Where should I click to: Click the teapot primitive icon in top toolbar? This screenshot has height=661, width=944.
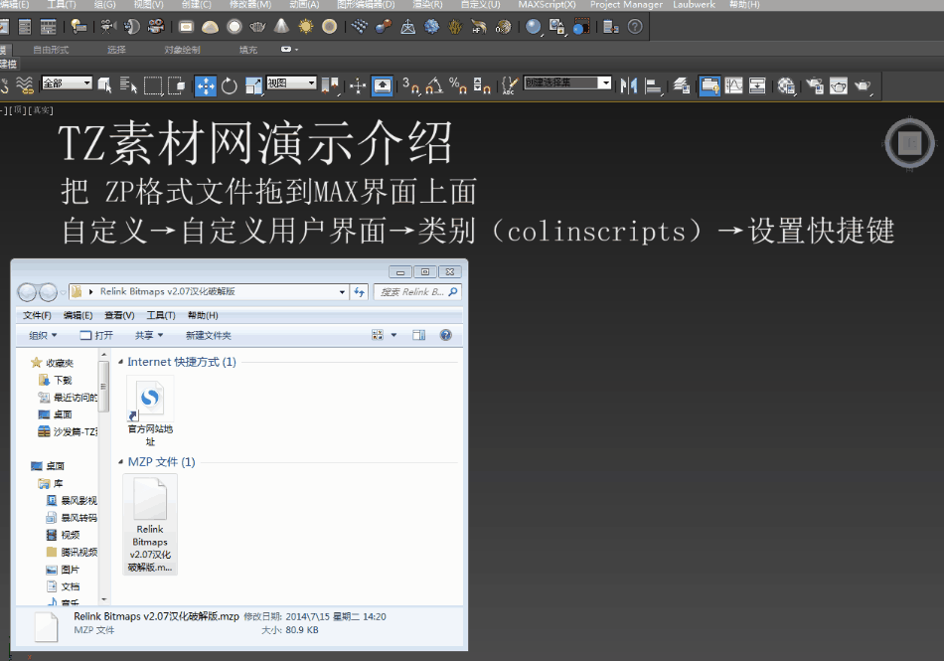tap(257, 27)
